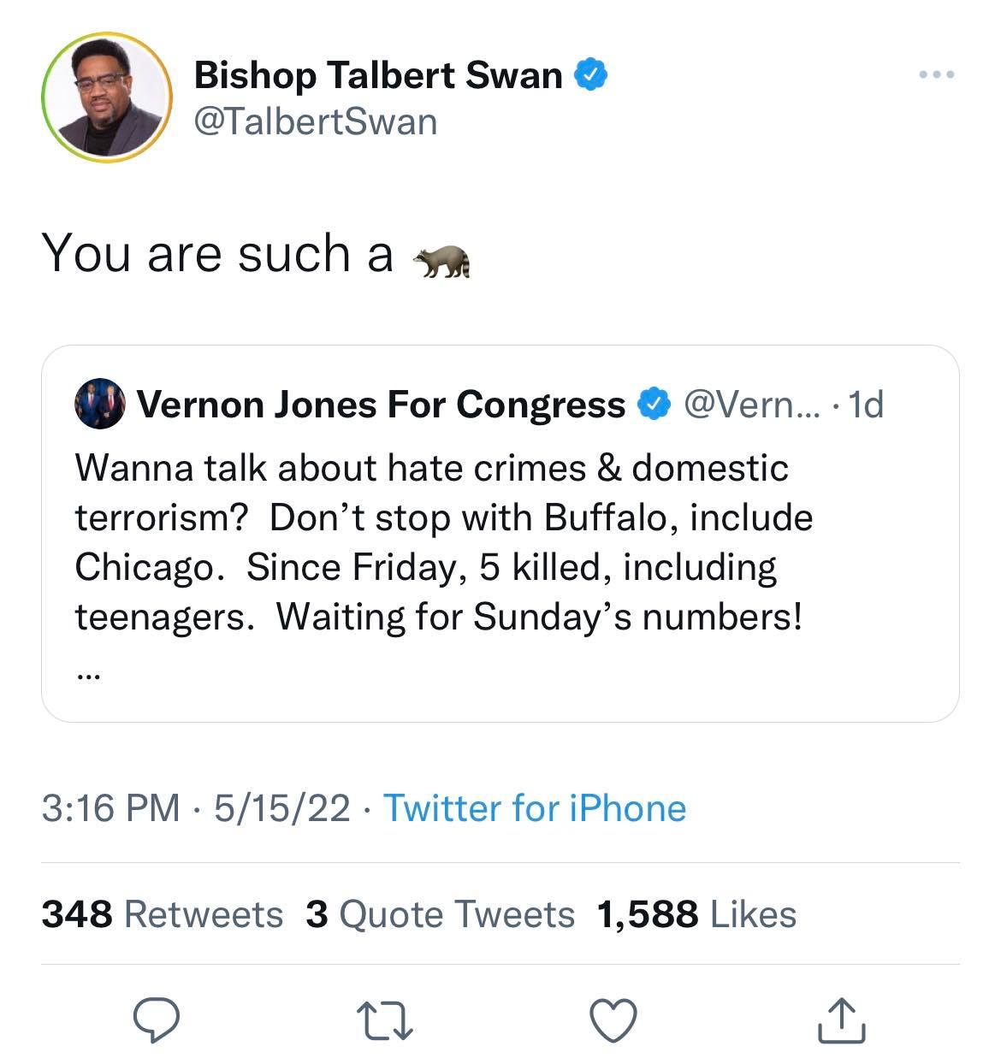1001x1064 pixels.
Task: Open the quoted Vernon Jones tweet text
Action: 443,541
